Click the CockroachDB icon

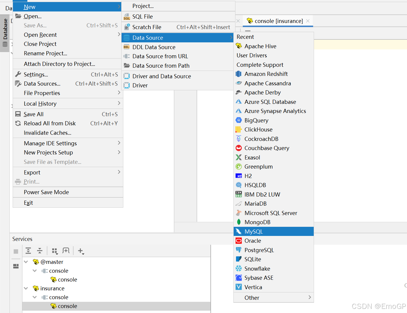(239, 139)
